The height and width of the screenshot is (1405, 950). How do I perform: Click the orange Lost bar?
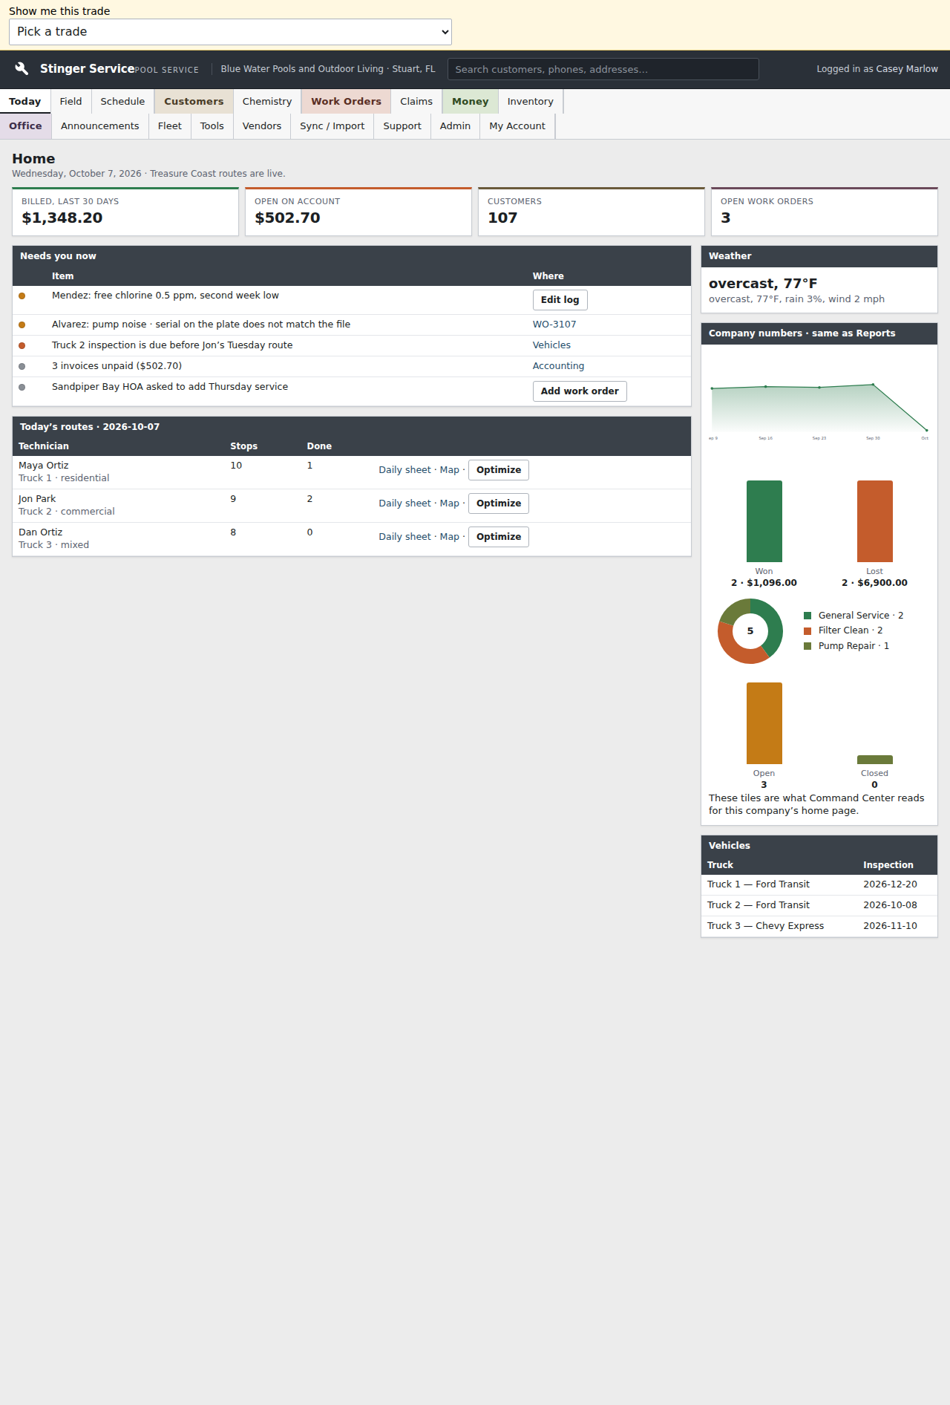(x=875, y=521)
